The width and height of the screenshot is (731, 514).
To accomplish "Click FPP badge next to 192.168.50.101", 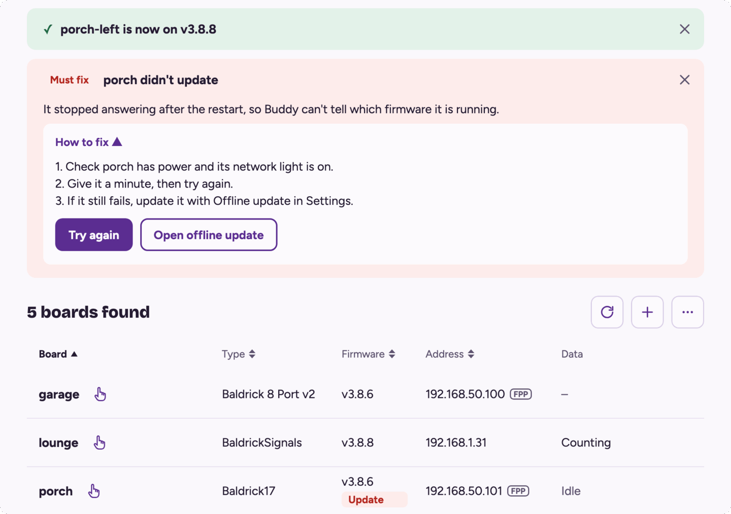I will point(518,491).
